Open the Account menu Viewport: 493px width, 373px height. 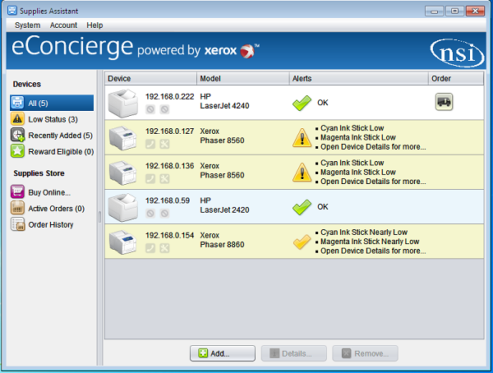pyautogui.click(x=63, y=25)
